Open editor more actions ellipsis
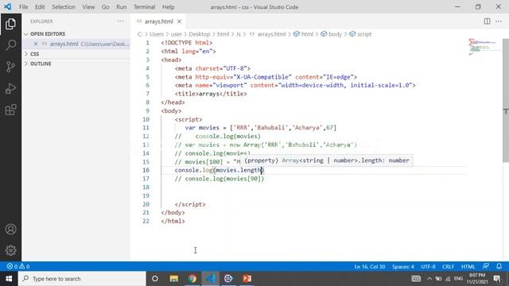509x286 pixels. click(x=499, y=21)
